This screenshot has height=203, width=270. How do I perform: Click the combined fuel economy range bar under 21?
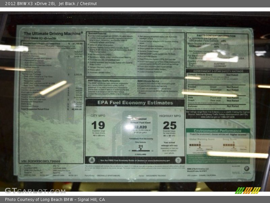141,151
